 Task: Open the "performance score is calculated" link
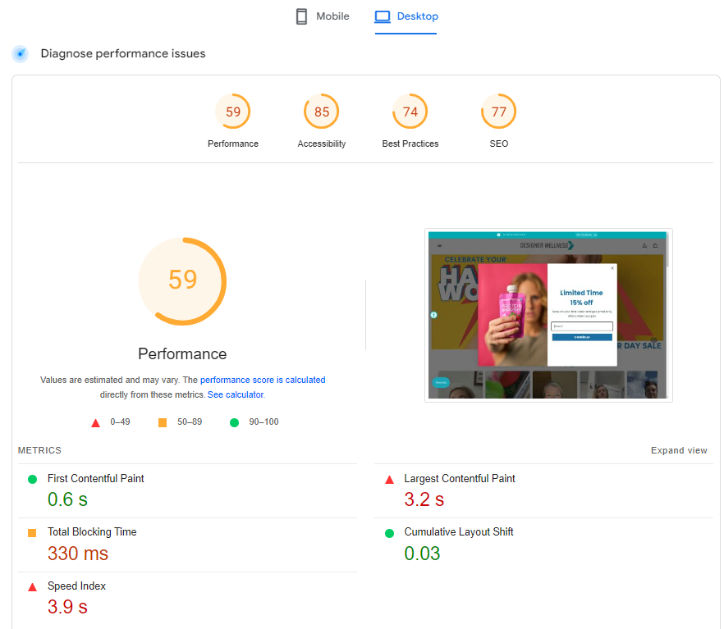tap(263, 381)
